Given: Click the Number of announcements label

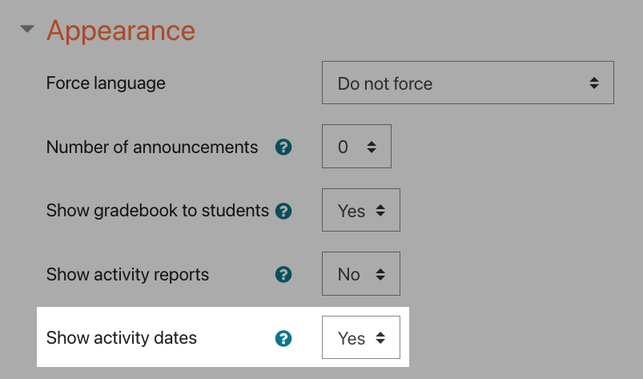Looking at the screenshot, I should 152,147.
